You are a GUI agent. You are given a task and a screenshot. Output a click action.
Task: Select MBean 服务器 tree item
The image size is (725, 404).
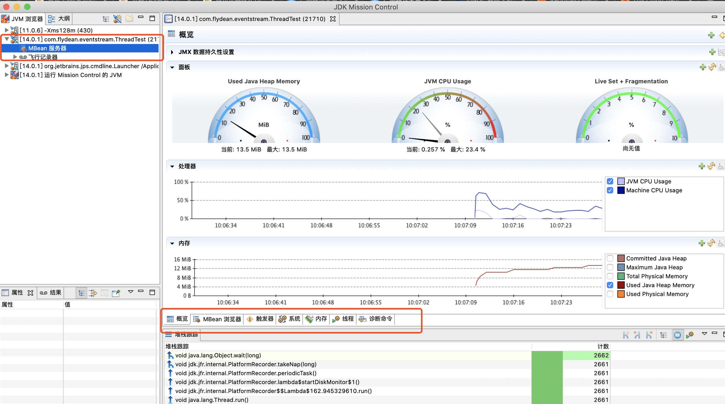pos(47,48)
